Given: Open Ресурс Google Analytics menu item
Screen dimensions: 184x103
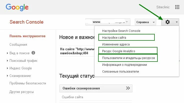Looking at the screenshot, I should tap(118, 51).
